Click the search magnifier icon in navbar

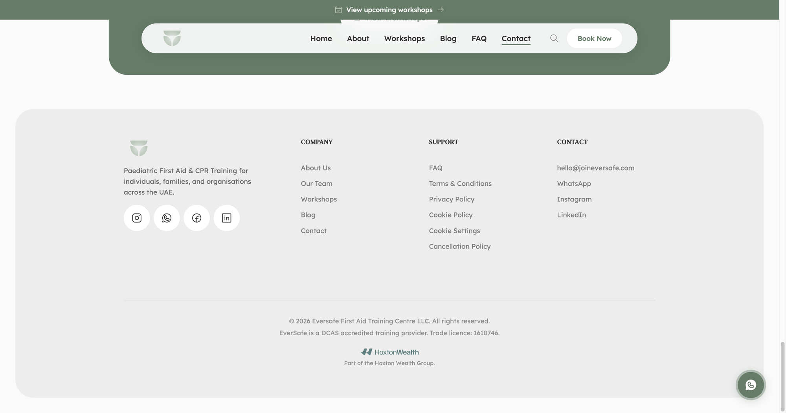click(554, 38)
